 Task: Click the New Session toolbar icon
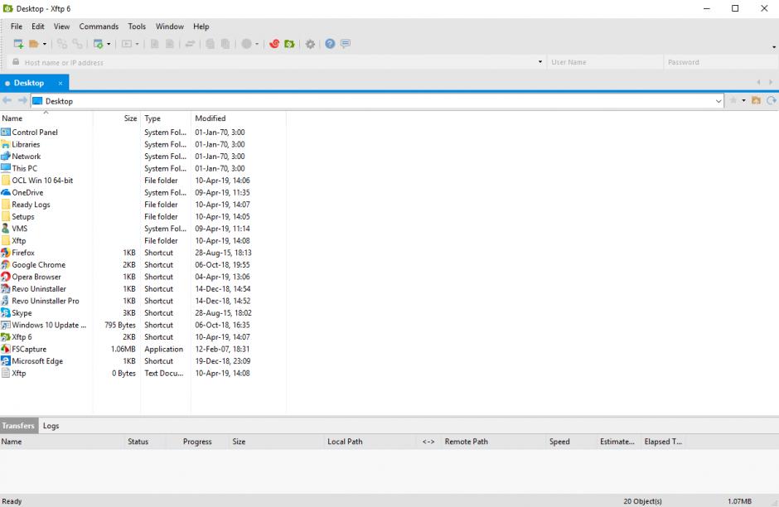click(18, 44)
